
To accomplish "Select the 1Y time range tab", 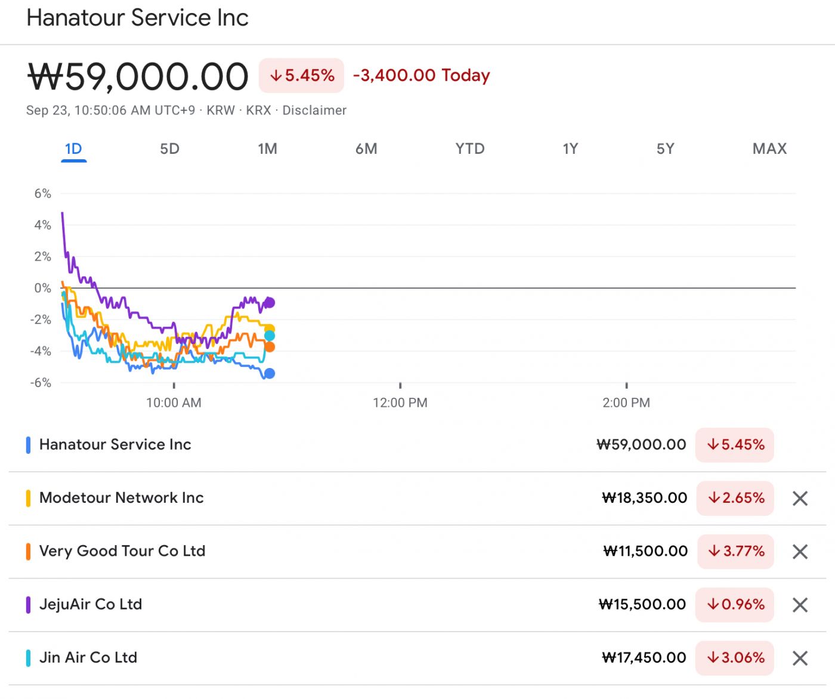I will [570, 149].
